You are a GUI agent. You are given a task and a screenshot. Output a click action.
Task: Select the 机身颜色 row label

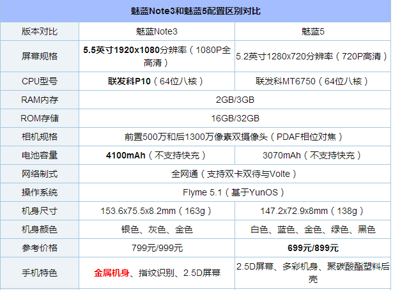(x=40, y=229)
